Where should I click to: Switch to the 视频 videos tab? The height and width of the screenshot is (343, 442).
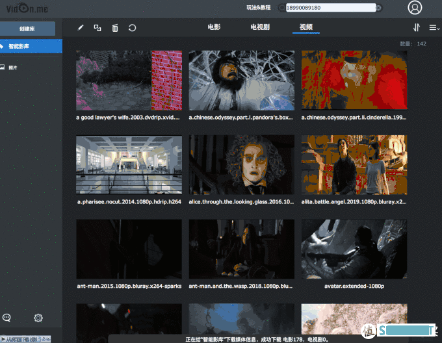pos(306,27)
